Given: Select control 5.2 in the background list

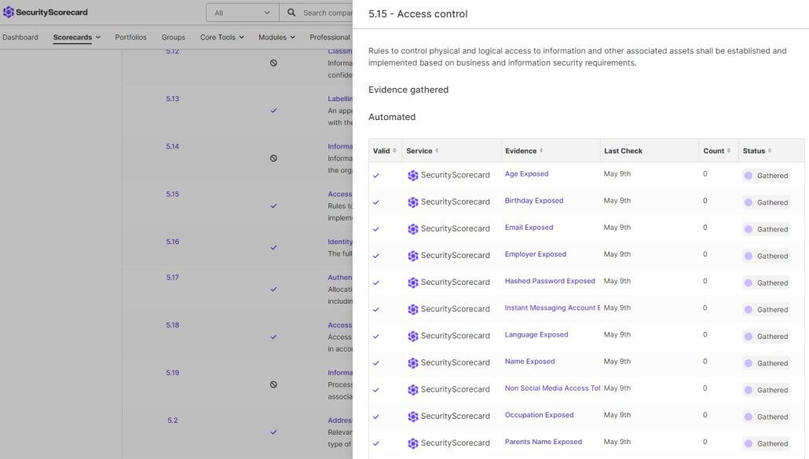Looking at the screenshot, I should point(173,421).
